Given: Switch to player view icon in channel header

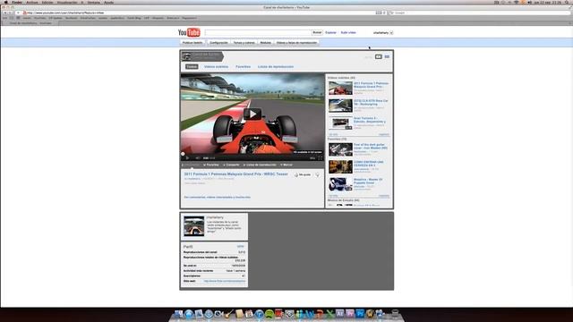Looking at the screenshot, I should tap(379, 56).
